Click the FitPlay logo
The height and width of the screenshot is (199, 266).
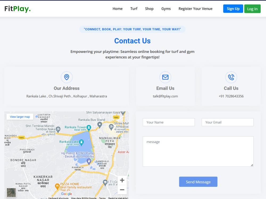[18, 9]
